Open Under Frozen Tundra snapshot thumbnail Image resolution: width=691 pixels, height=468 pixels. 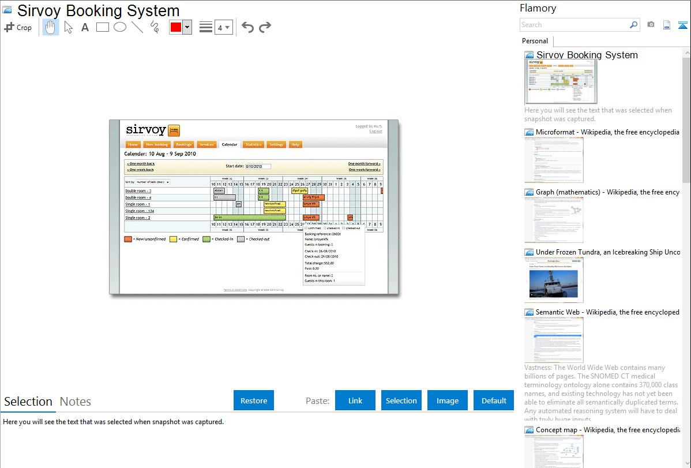[x=554, y=280]
